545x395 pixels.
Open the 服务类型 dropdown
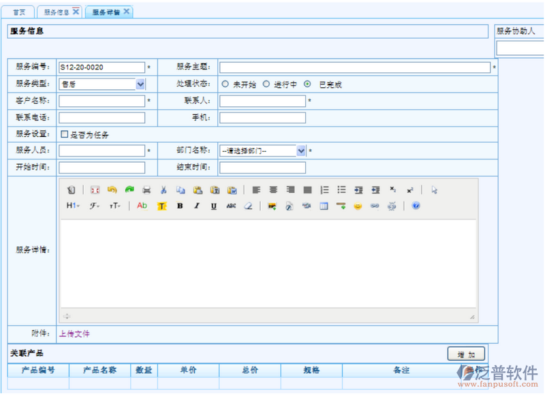pyautogui.click(x=140, y=84)
